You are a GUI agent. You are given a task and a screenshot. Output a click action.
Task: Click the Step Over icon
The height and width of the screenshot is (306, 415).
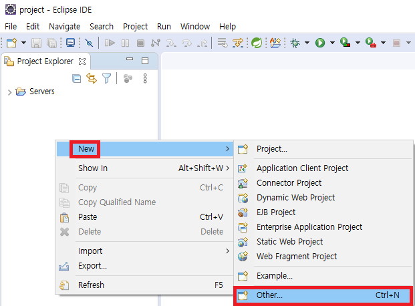pos(186,43)
